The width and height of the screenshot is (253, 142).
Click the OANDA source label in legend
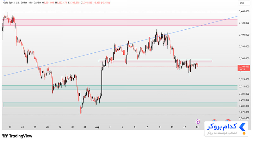37,3
